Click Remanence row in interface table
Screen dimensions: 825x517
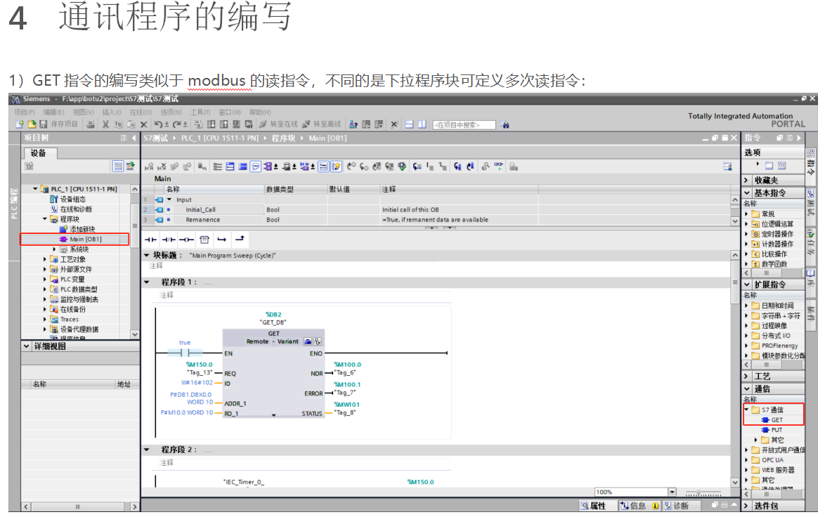click(439, 219)
